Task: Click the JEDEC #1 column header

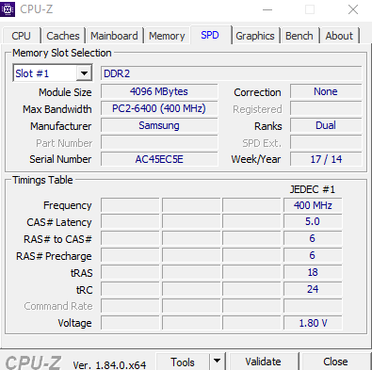Action: [313, 189]
